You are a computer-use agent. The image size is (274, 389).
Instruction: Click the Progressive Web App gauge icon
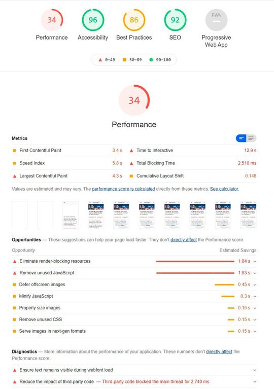[x=216, y=20]
